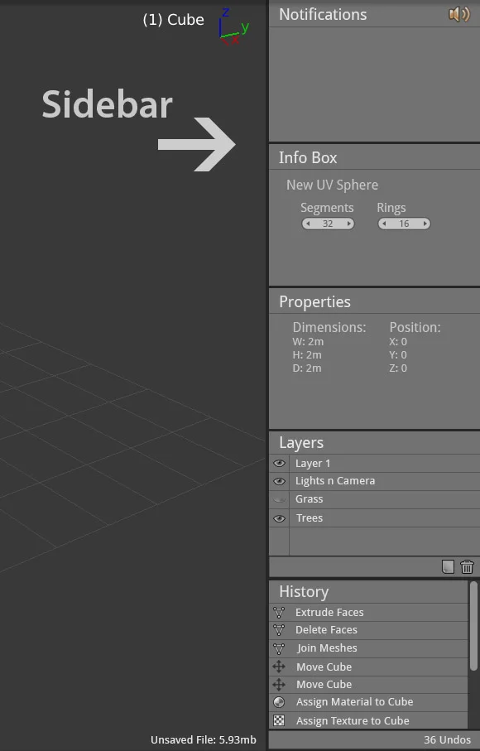Click the History panel scrollbar
The image size is (480, 751).
[x=473, y=626]
